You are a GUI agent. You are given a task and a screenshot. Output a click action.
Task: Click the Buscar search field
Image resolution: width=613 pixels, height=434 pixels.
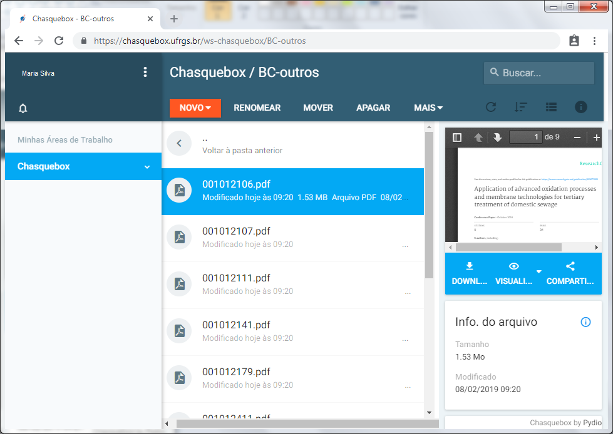(x=538, y=73)
